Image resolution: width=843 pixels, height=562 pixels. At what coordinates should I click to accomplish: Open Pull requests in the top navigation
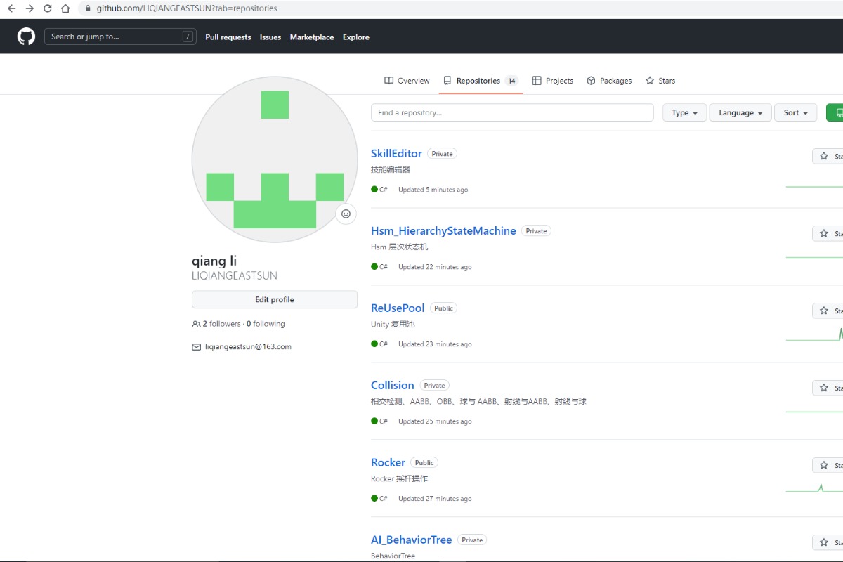tap(228, 37)
